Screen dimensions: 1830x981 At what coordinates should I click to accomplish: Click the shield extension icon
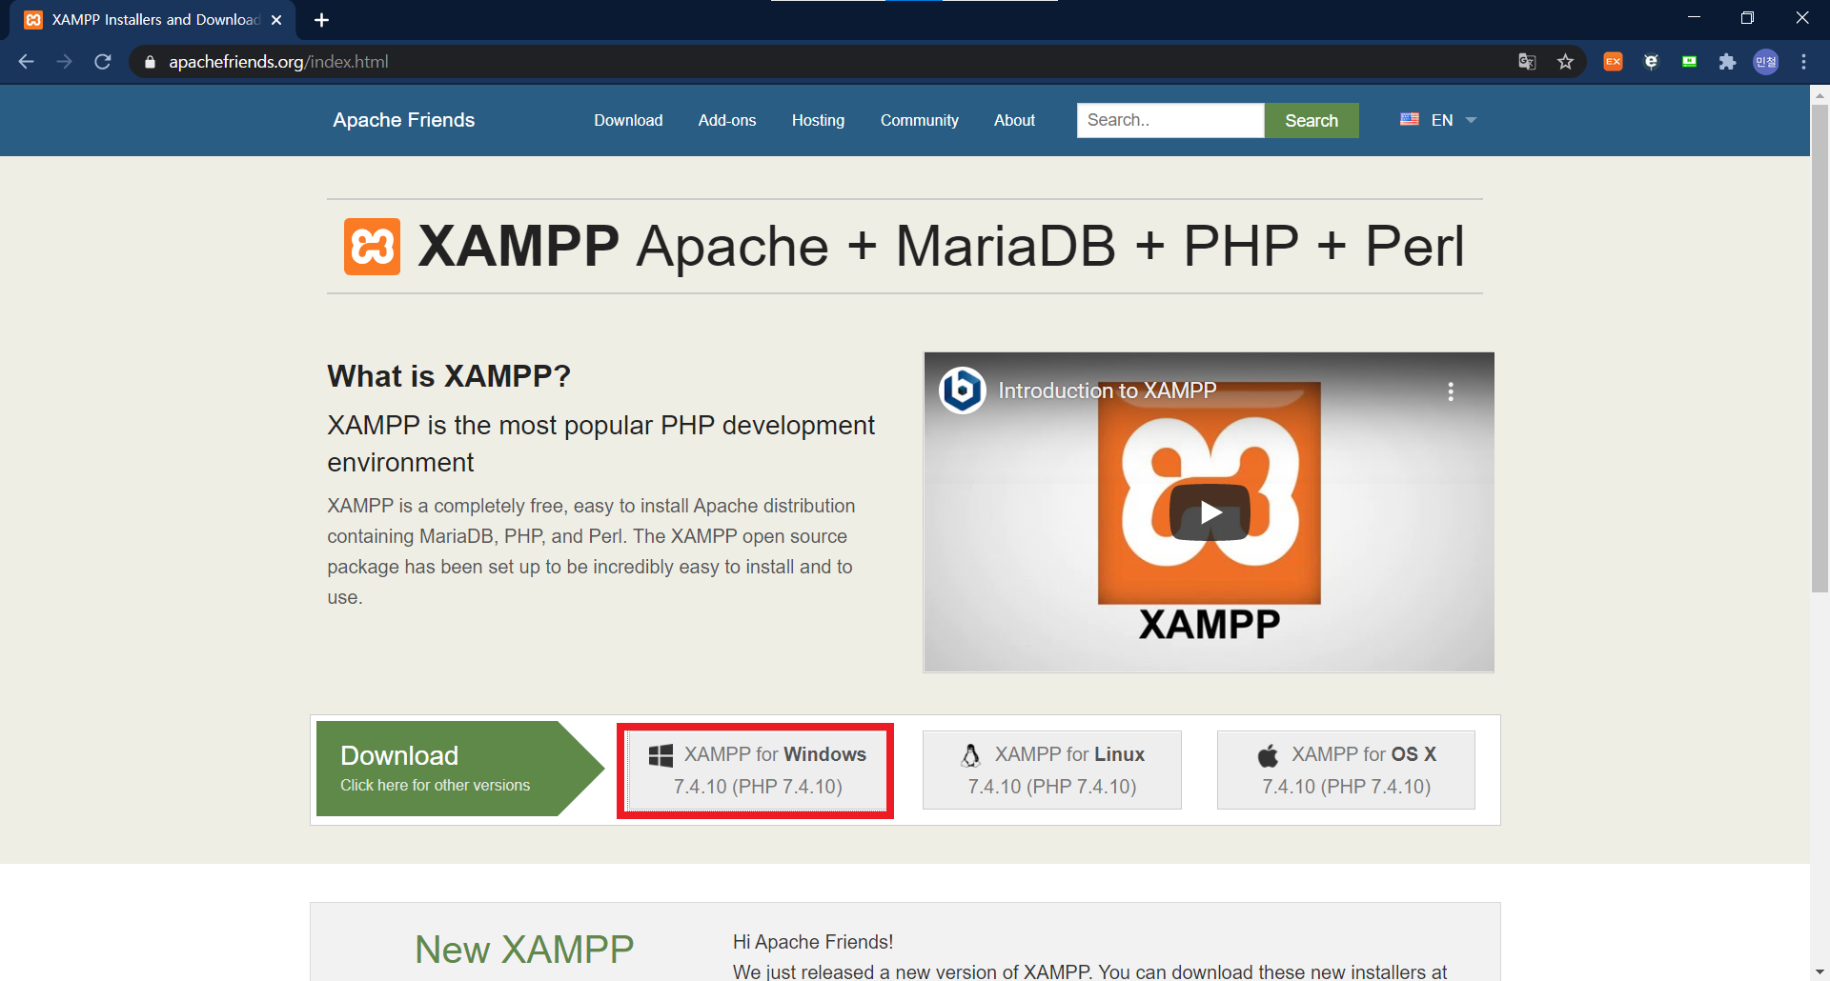[1651, 62]
